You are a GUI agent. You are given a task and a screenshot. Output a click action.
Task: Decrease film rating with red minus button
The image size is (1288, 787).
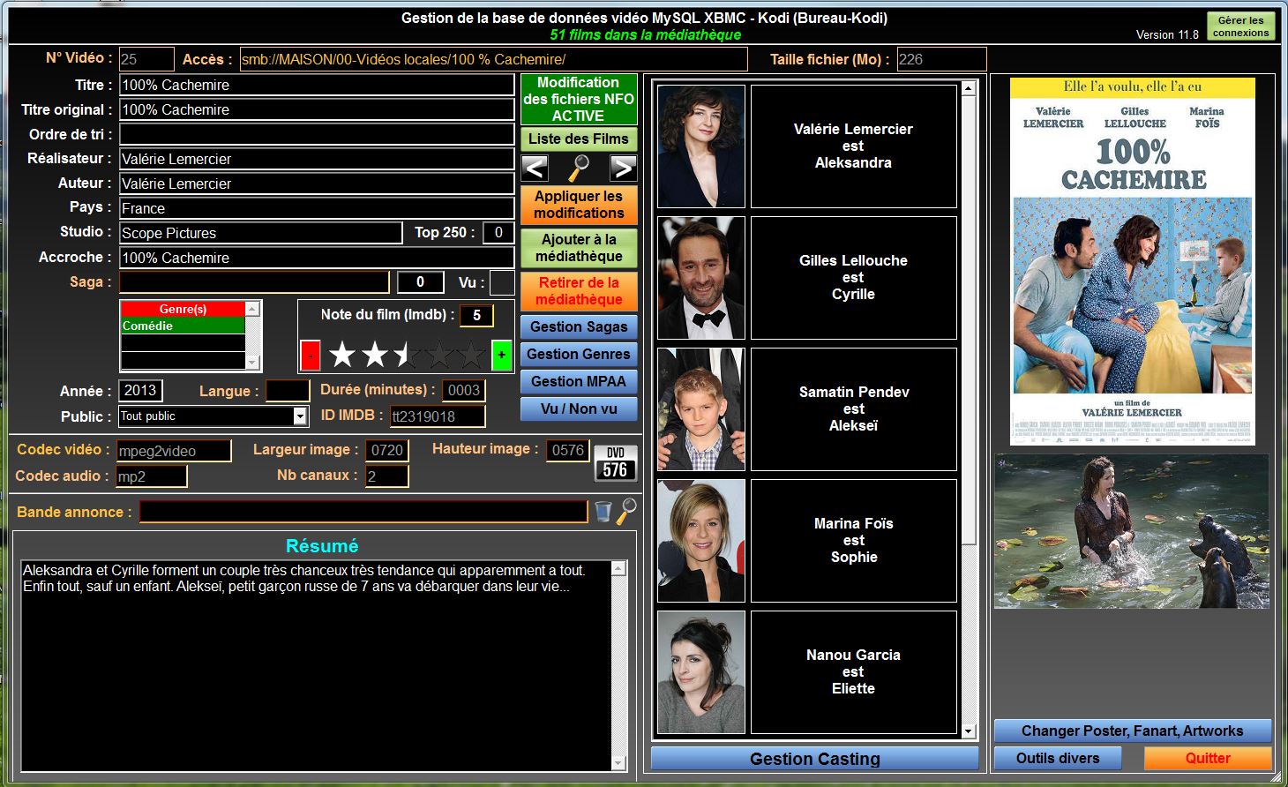(x=311, y=356)
